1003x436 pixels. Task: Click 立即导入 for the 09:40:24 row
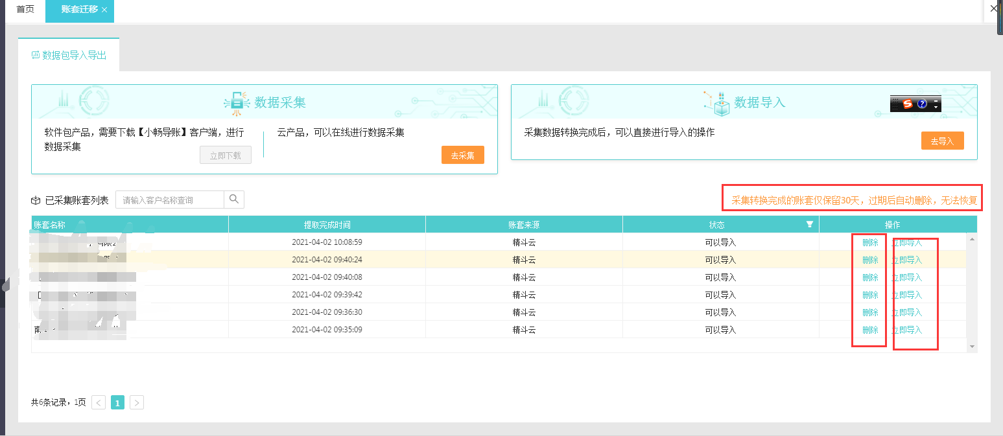coord(907,260)
